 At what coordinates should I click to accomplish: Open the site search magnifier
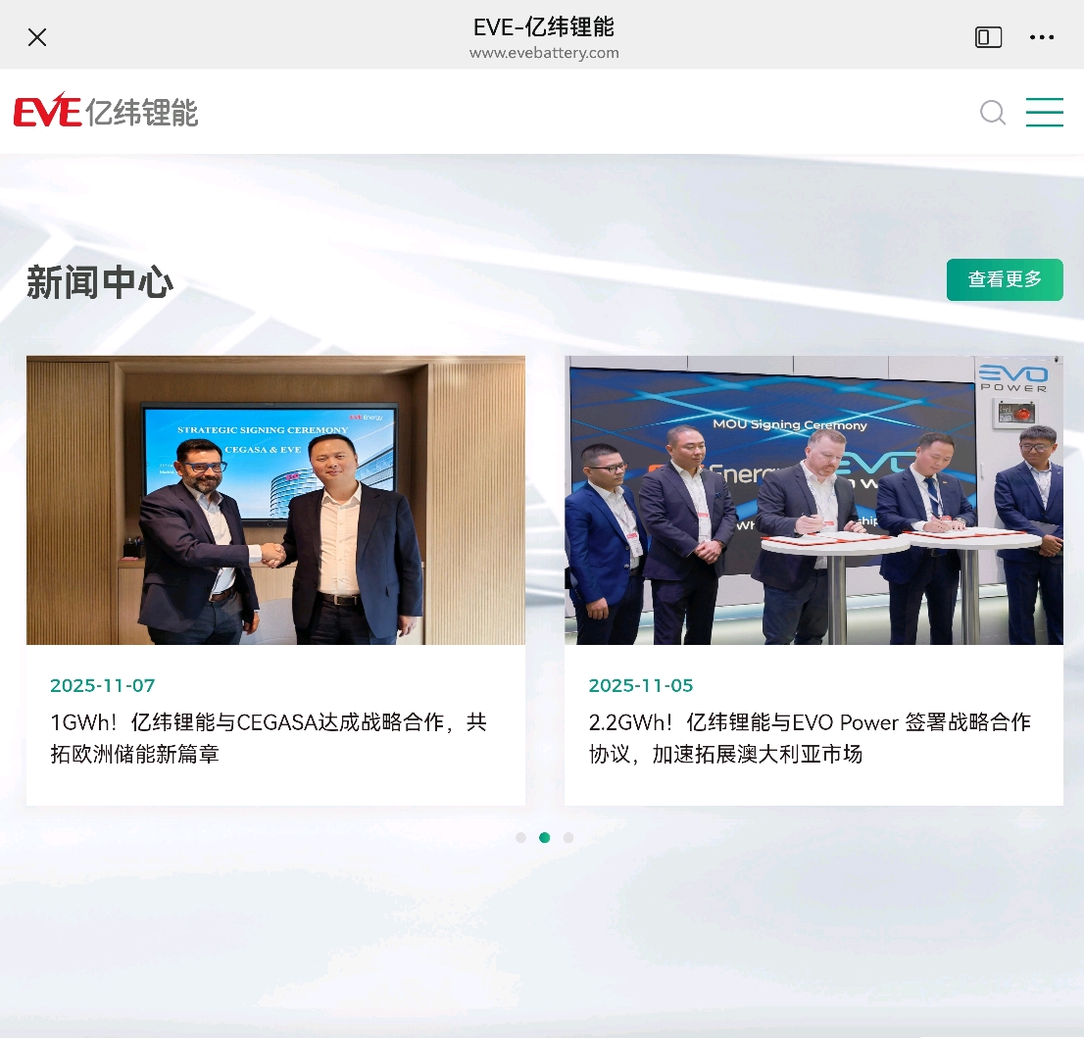tap(993, 112)
